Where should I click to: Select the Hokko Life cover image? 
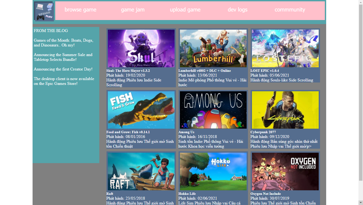(x=213, y=171)
